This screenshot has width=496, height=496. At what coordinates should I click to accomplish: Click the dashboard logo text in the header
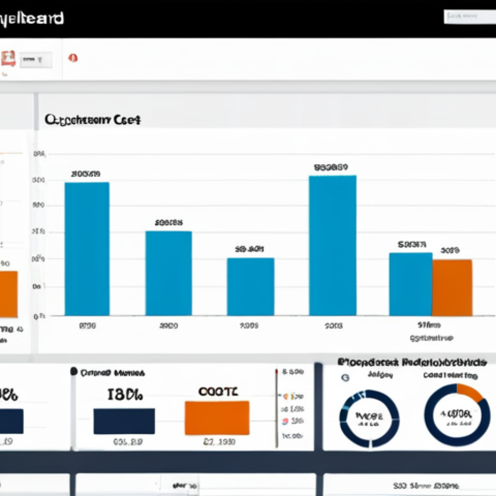coord(31,19)
